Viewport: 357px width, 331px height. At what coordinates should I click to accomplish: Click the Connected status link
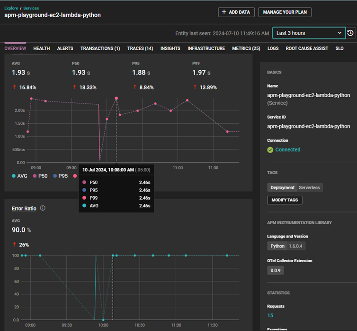click(288, 149)
